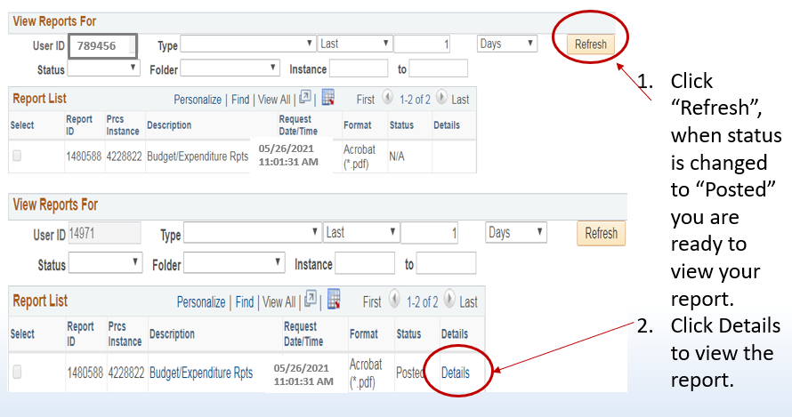Open the Folder dropdown in the User ID 14971 section

coord(234,263)
